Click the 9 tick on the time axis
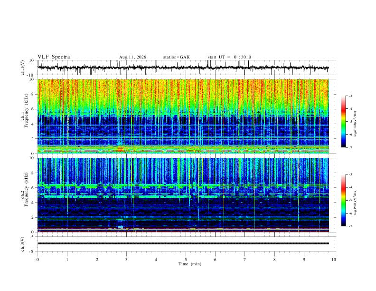Screen dimensions: 376x291 304,260
